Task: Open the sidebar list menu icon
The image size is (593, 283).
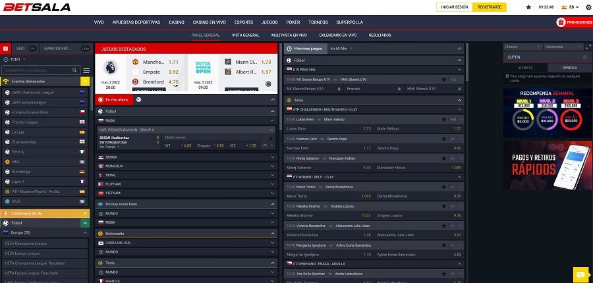Action: tap(86, 70)
